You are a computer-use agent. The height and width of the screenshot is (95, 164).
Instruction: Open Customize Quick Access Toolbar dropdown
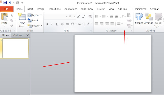point(22,3)
